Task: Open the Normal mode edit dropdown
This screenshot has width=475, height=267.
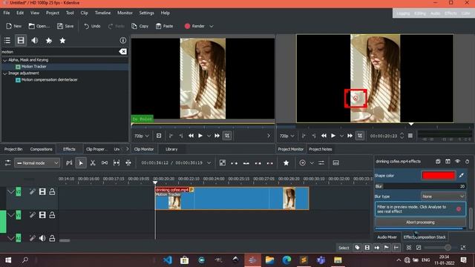Action: tap(37, 163)
